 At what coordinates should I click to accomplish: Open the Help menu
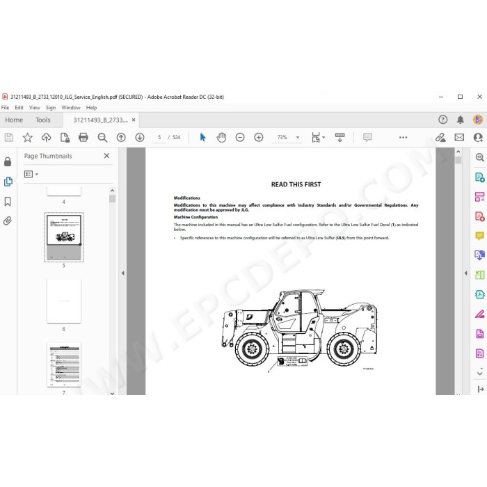click(x=91, y=107)
